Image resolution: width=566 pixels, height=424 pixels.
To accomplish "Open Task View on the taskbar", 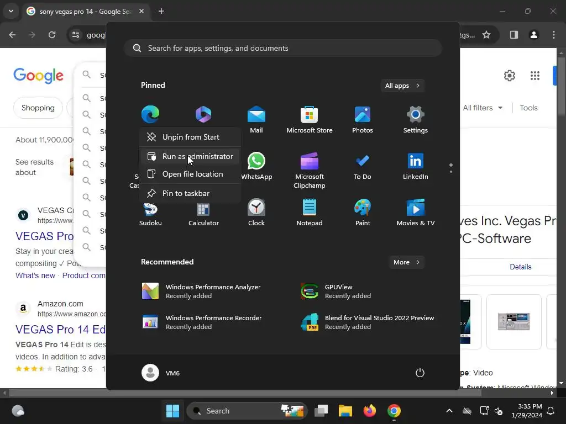I will click(321, 411).
